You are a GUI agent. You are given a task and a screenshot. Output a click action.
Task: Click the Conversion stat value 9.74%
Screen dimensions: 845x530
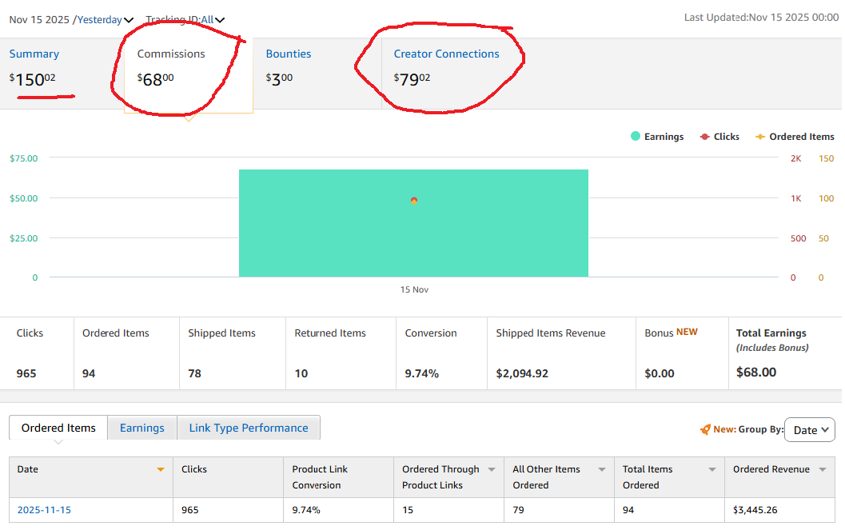422,374
